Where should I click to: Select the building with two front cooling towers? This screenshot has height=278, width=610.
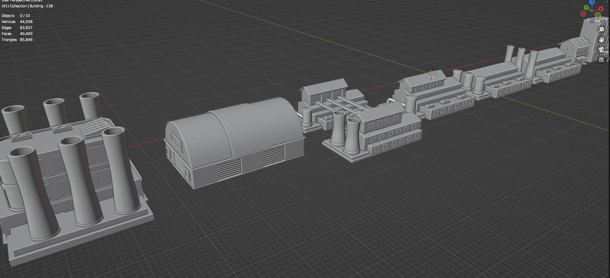coord(372,132)
